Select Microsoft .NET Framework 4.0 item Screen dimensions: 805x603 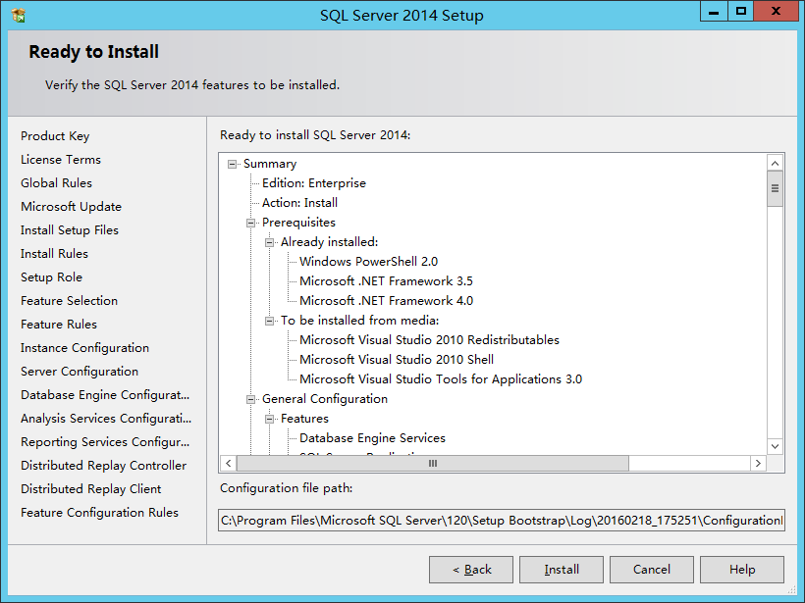click(x=386, y=301)
